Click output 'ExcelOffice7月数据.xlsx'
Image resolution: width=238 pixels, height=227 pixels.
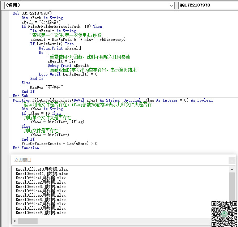(x=41, y=204)
